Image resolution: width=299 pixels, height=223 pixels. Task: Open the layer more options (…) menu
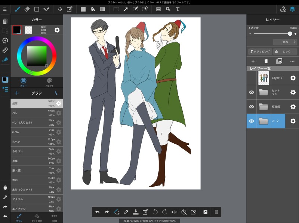point(292,61)
